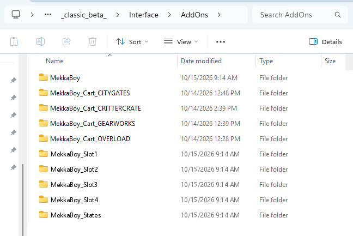The width and height of the screenshot is (353, 236).
Task: Sort by the Size column header
Action: point(330,61)
